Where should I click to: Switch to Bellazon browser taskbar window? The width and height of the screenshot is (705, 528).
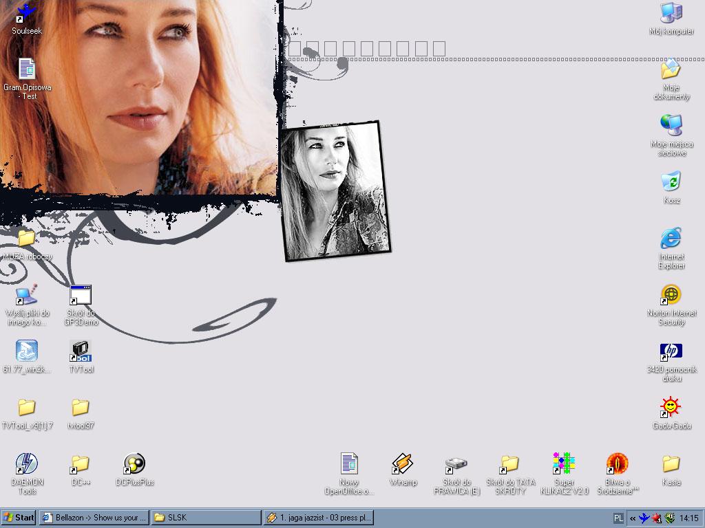tap(94, 518)
